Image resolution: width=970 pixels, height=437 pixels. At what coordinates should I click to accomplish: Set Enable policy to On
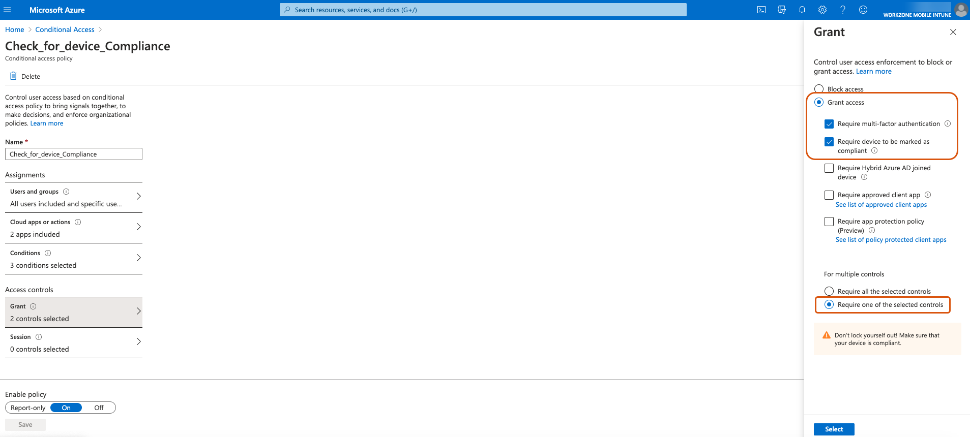tap(66, 408)
